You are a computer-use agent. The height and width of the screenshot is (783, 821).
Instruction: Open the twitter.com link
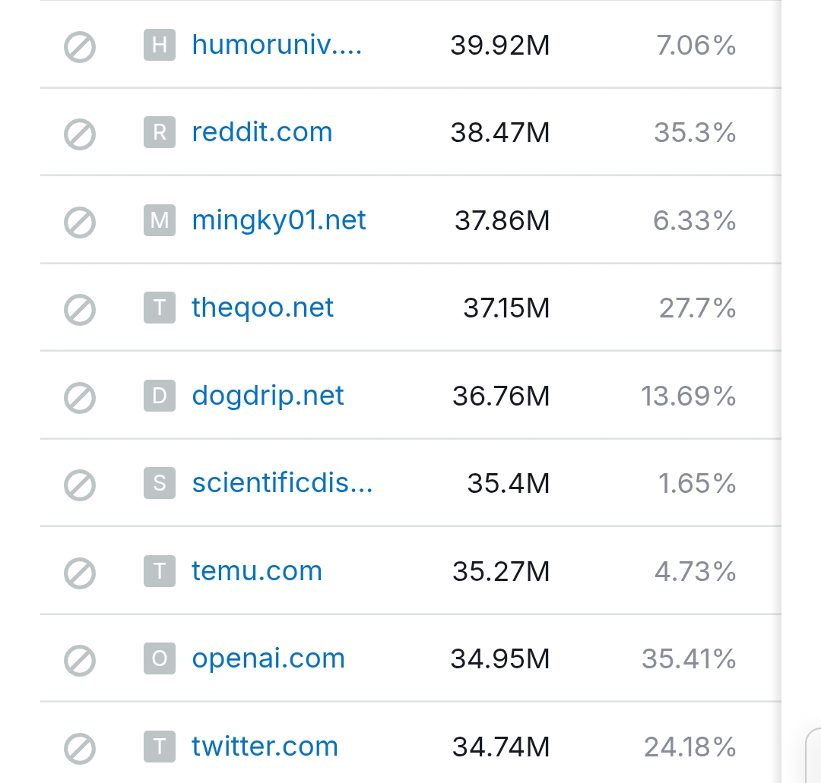(x=265, y=747)
